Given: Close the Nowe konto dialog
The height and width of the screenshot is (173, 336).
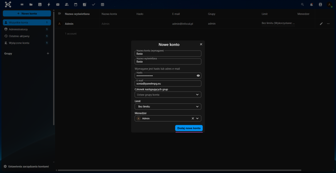Looking at the screenshot, I should point(201,44).
